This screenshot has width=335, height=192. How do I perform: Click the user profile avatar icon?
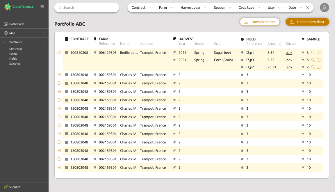point(324,8)
